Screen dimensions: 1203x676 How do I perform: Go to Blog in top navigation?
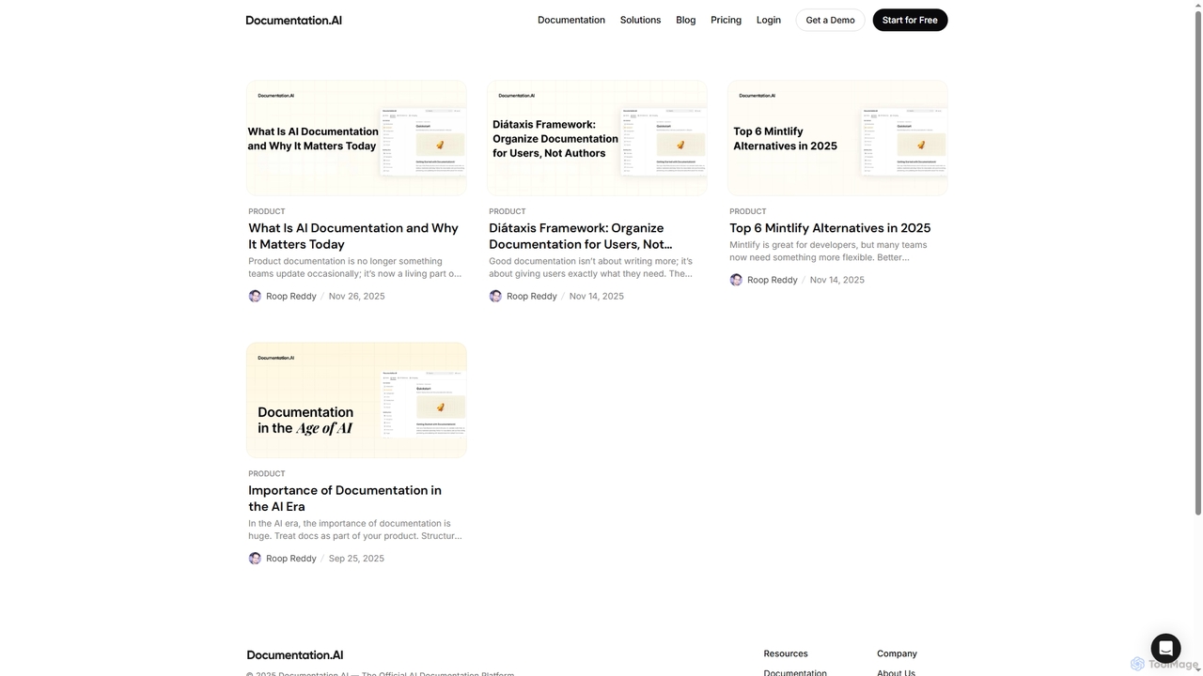tap(686, 20)
